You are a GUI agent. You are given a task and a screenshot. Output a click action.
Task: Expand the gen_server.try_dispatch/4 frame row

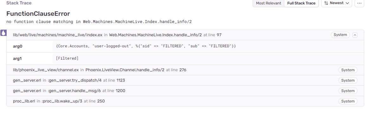coord(185,80)
